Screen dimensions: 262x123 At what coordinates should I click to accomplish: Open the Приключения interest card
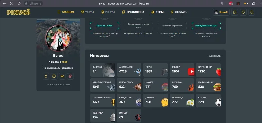point(103,100)
